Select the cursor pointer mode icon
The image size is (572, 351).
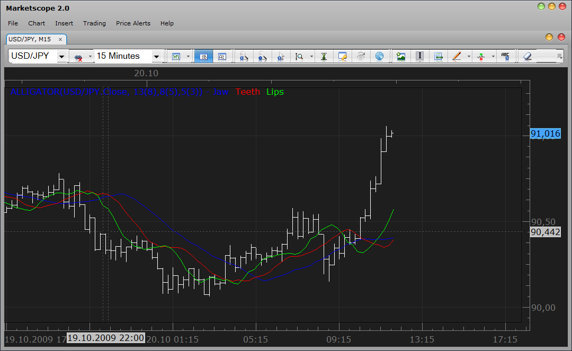(x=281, y=57)
